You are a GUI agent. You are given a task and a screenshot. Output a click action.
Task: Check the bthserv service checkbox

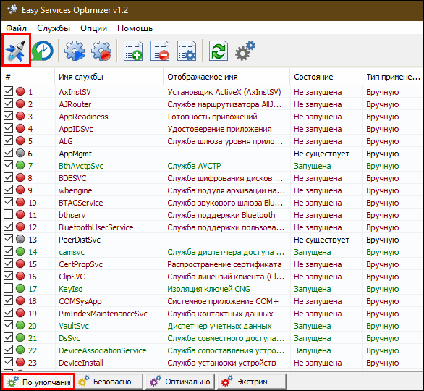click(x=9, y=214)
